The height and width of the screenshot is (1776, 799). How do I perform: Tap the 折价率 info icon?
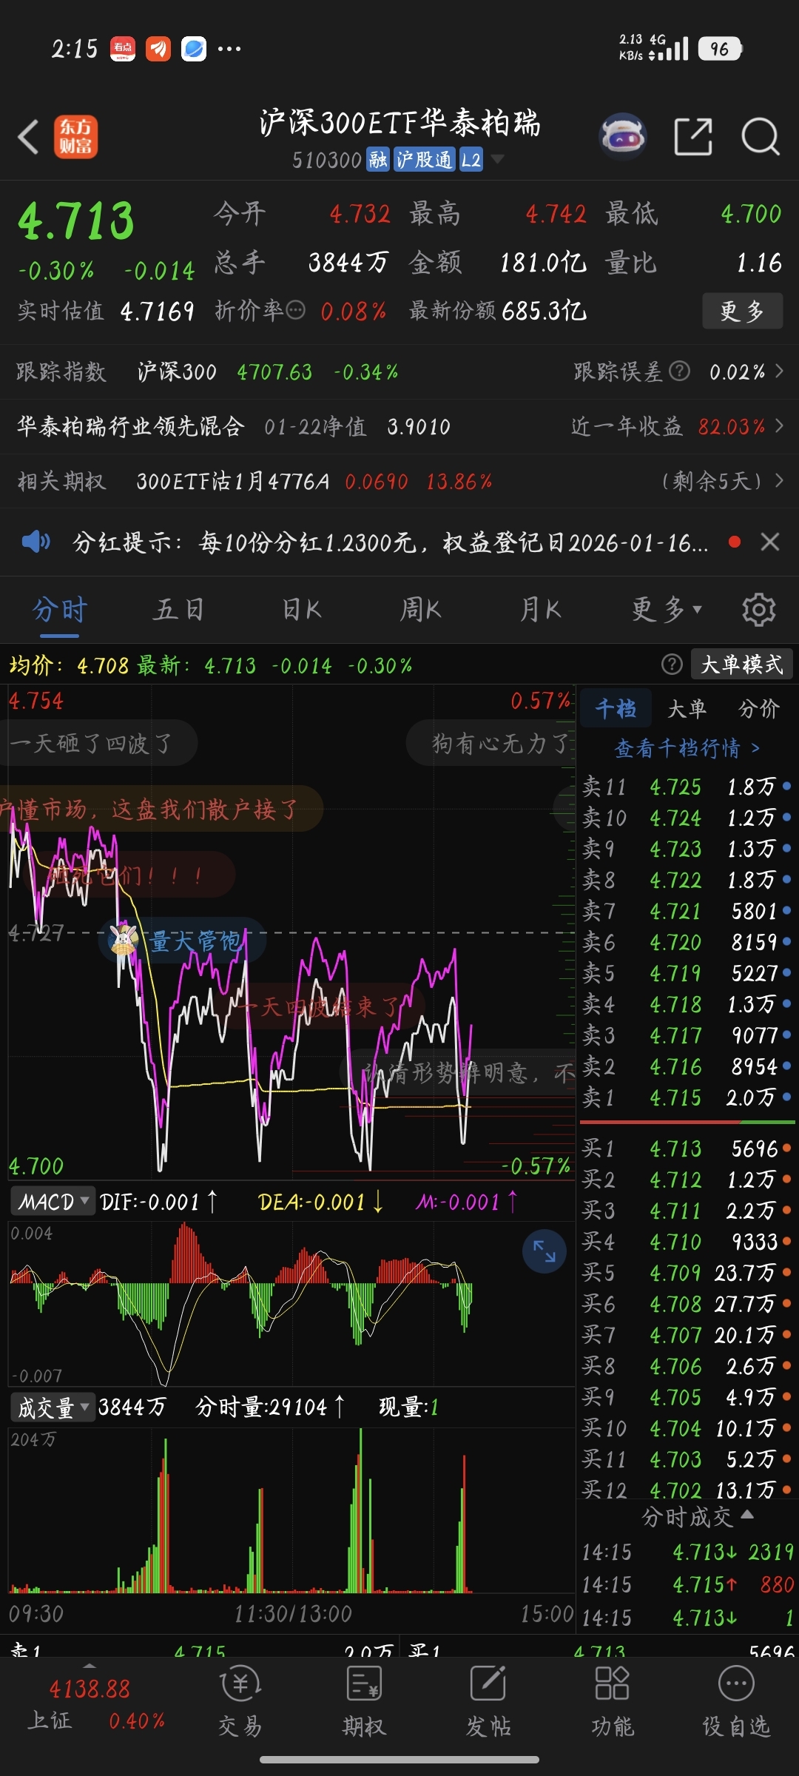[x=295, y=310]
